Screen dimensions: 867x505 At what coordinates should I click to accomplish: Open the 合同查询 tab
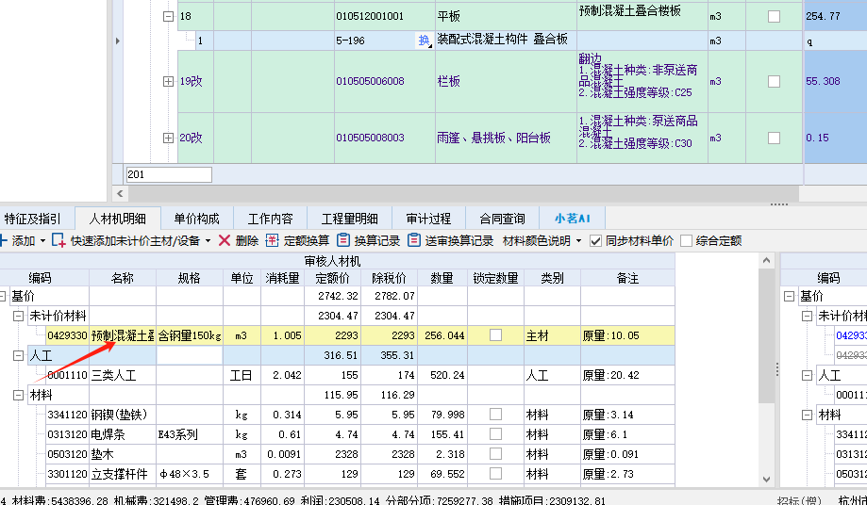502,220
